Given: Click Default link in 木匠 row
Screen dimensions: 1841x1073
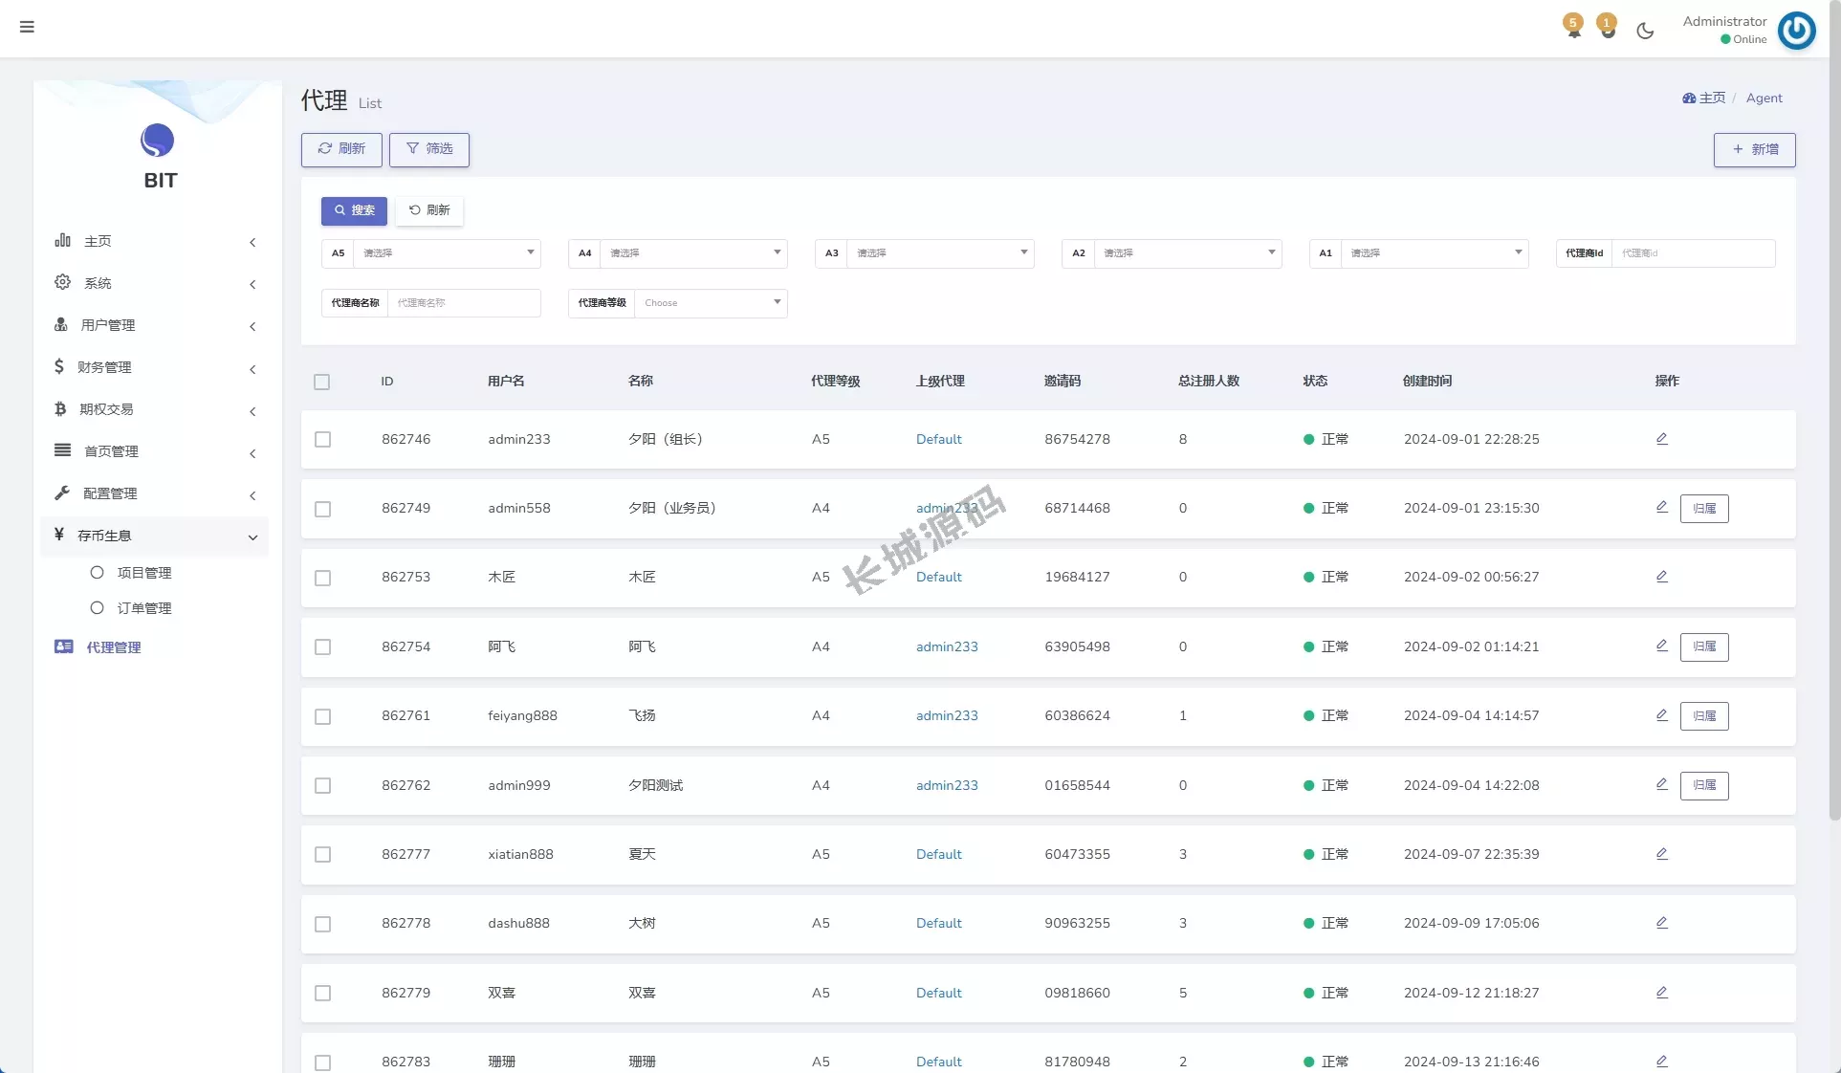Looking at the screenshot, I should click(939, 577).
